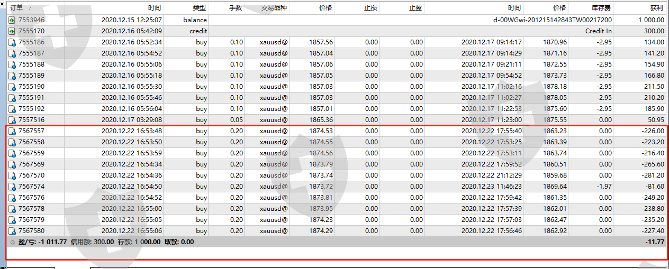Select the trade icon for order 7567574
The height and width of the screenshot is (269, 669).
pyautogui.click(x=12, y=187)
